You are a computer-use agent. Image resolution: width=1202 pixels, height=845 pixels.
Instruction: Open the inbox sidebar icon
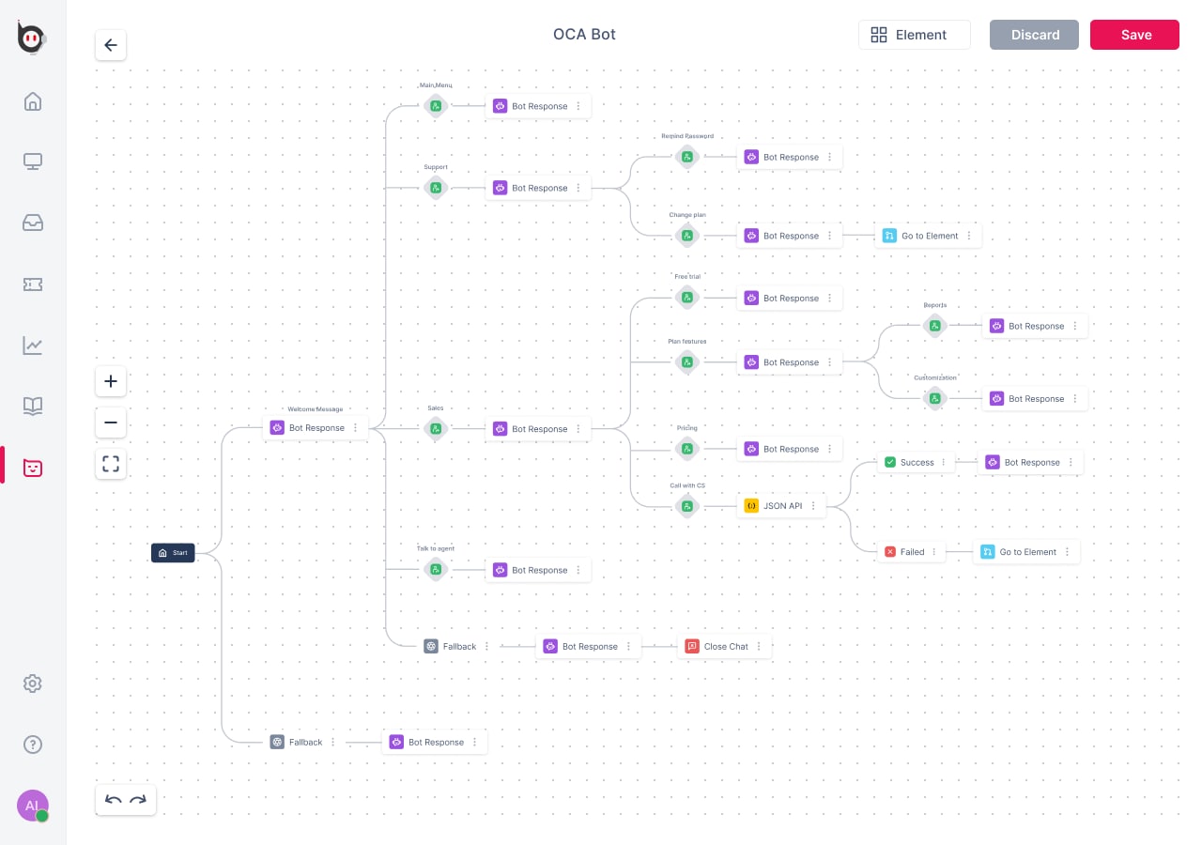pos(33,223)
